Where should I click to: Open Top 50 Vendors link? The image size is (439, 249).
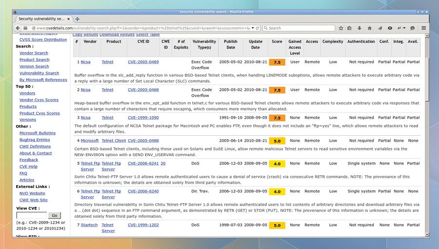click(x=27, y=93)
